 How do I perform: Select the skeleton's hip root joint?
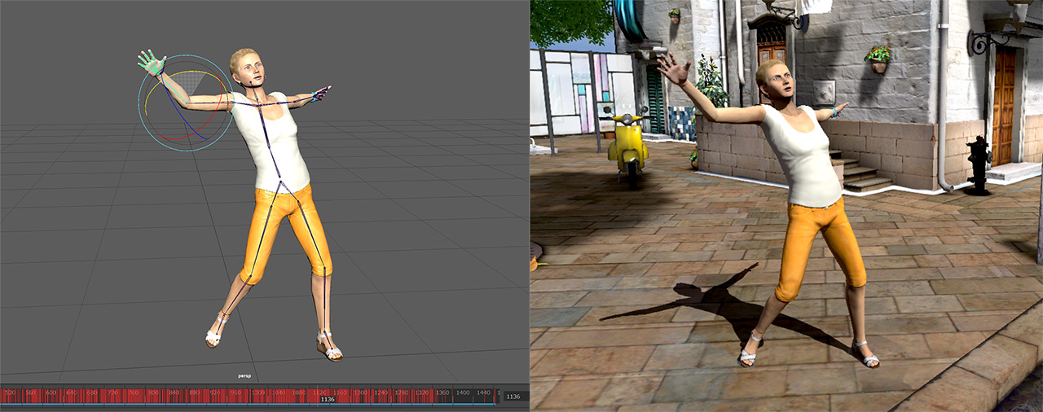coord(281,181)
